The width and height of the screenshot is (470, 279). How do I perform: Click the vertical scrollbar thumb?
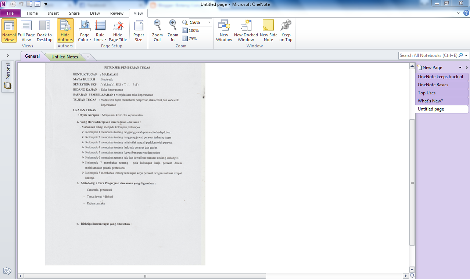412,182
